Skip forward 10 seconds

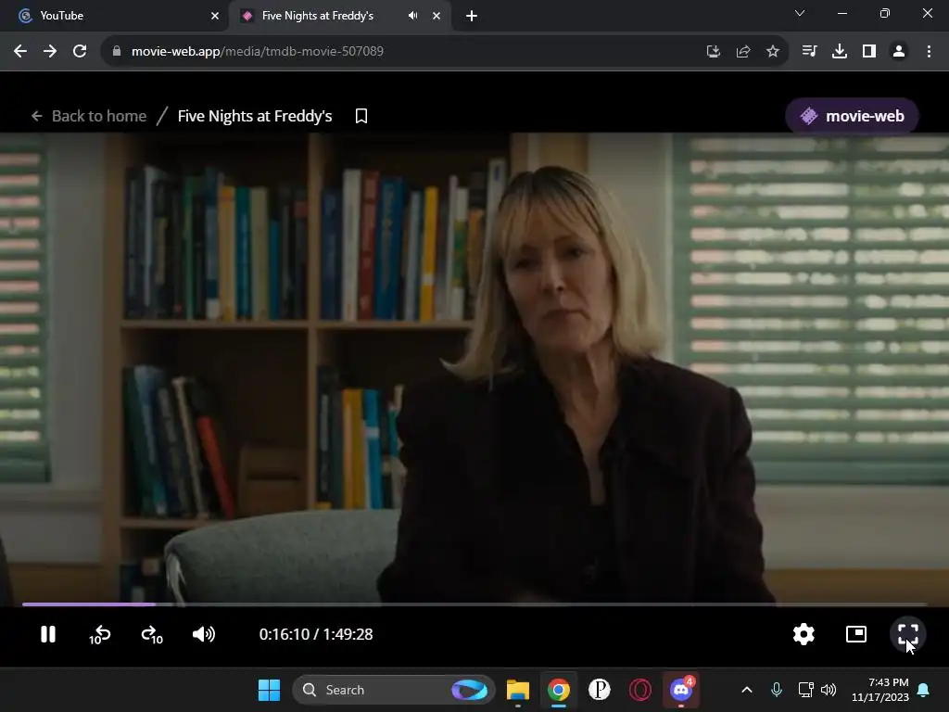point(152,634)
